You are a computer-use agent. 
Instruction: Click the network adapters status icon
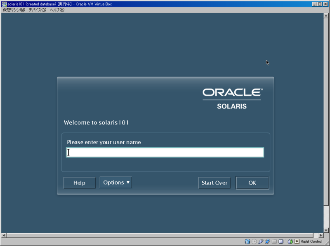tap(267, 241)
